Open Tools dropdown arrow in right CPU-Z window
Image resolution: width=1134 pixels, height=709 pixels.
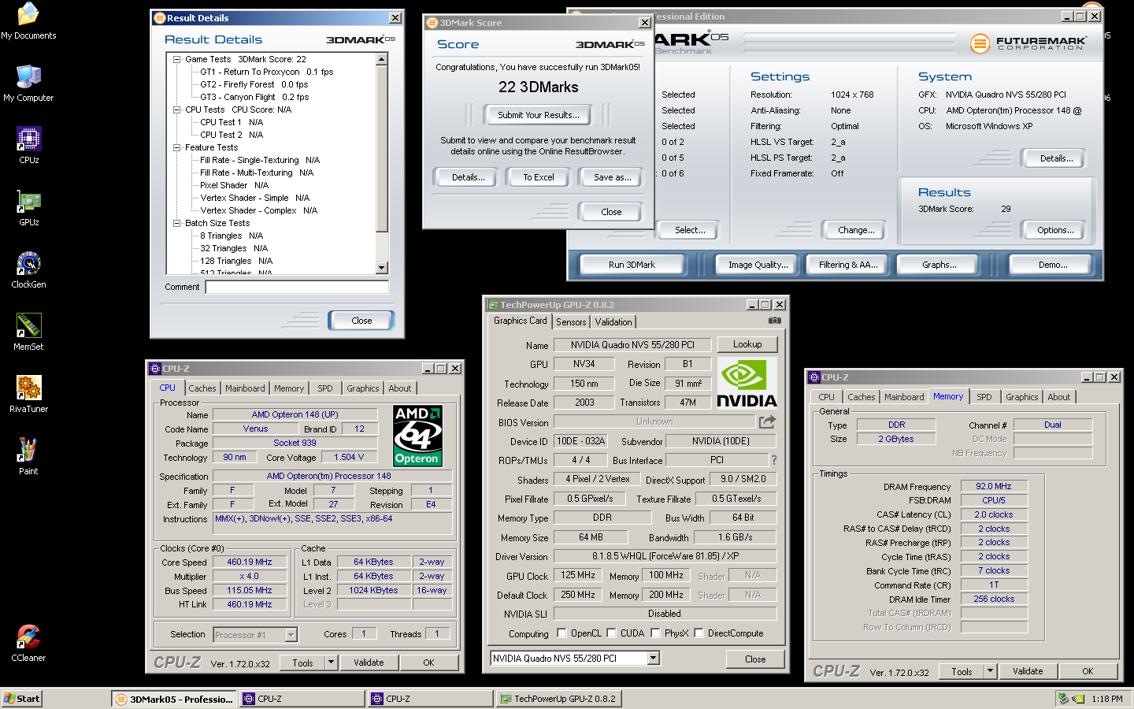pyautogui.click(x=991, y=671)
